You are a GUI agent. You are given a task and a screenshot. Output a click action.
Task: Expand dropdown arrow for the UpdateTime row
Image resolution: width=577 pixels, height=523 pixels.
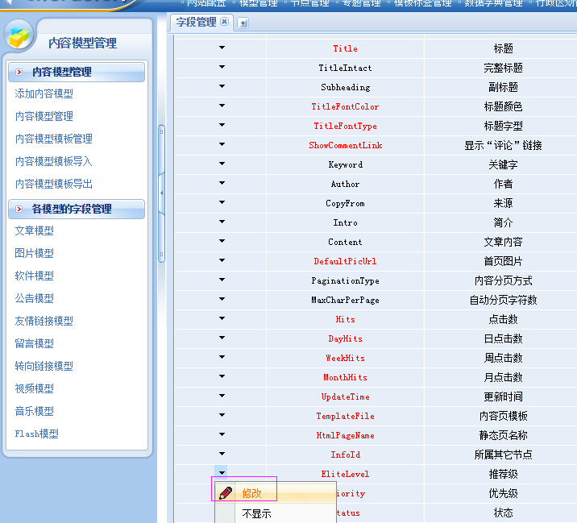pos(222,396)
